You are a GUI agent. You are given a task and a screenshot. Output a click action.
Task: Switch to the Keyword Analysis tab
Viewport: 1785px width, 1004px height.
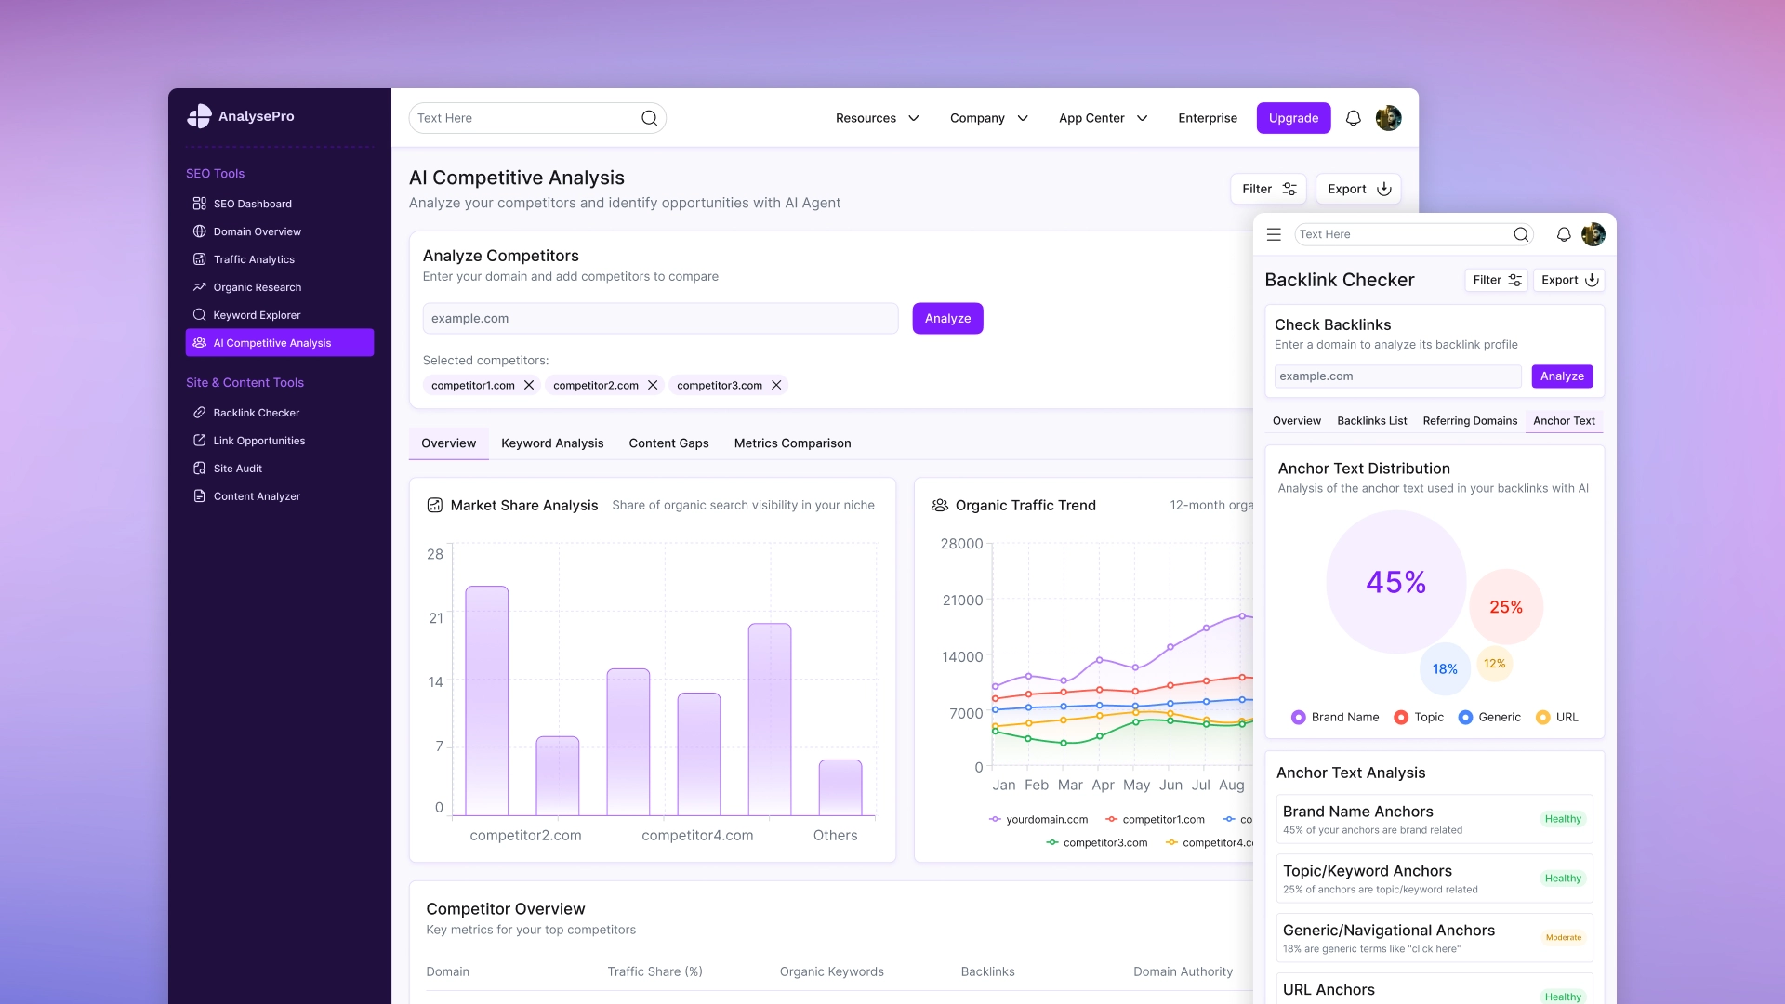click(552, 443)
